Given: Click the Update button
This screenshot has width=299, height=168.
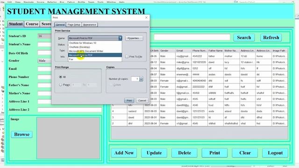Looking at the screenshot, I should point(154,153).
